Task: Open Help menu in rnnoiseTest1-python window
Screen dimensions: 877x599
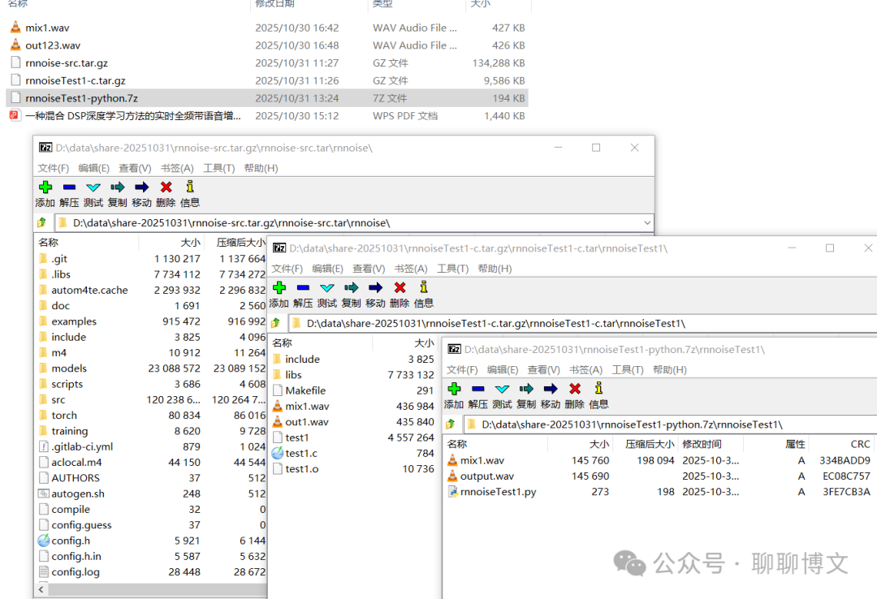Action: click(x=669, y=370)
